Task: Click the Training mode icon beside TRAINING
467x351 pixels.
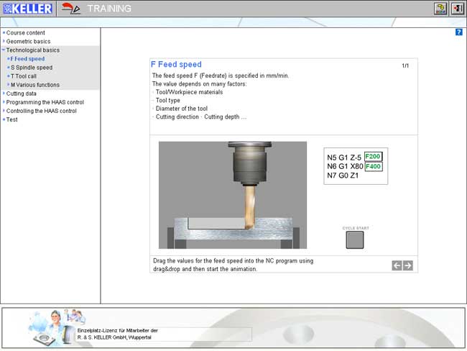Action: point(71,9)
